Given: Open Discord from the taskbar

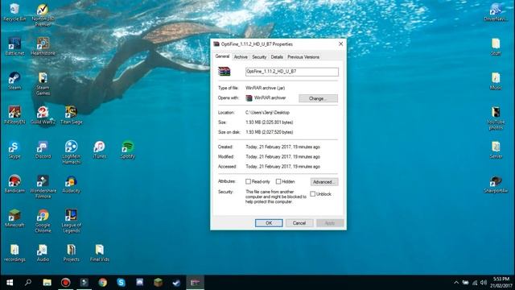Looking at the screenshot, I should (139, 283).
